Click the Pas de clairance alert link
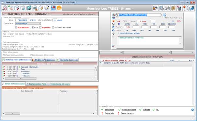Image resolution: width=197 pixels, height=121 pixels. tap(127, 113)
